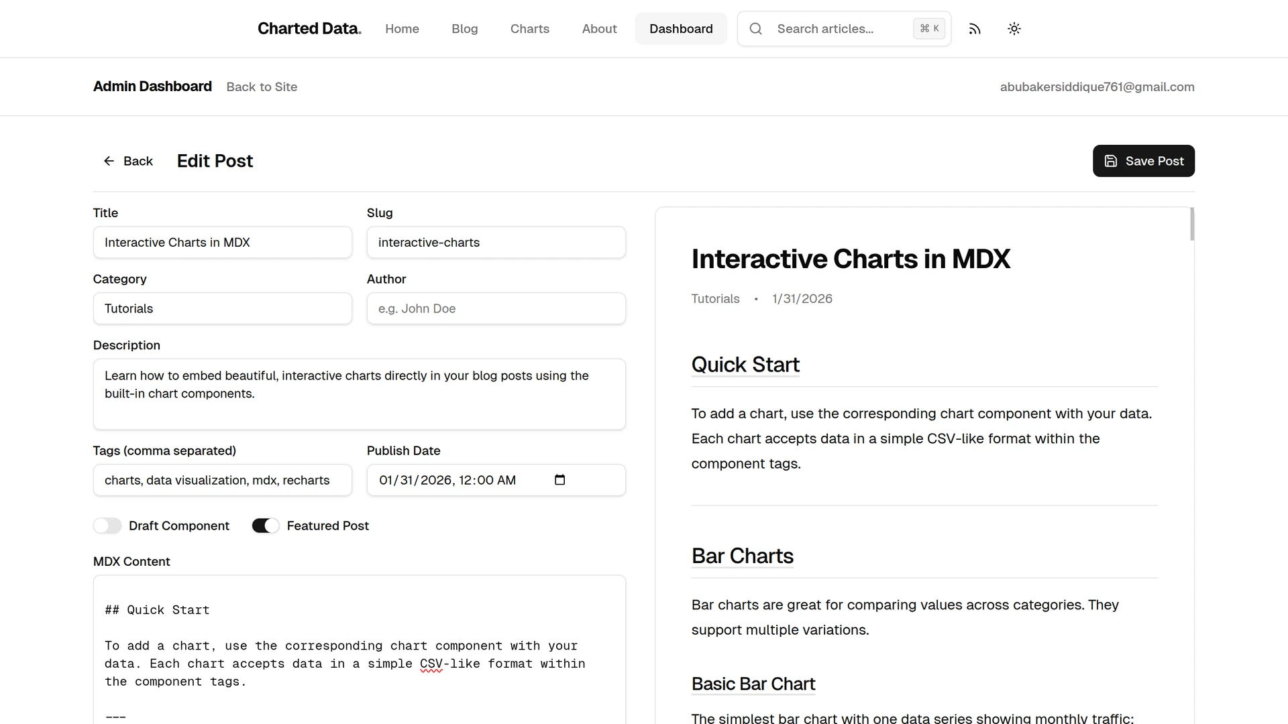This screenshot has height=724, width=1288.
Task: Click the Publish Date datetime field
Action: click(496, 480)
